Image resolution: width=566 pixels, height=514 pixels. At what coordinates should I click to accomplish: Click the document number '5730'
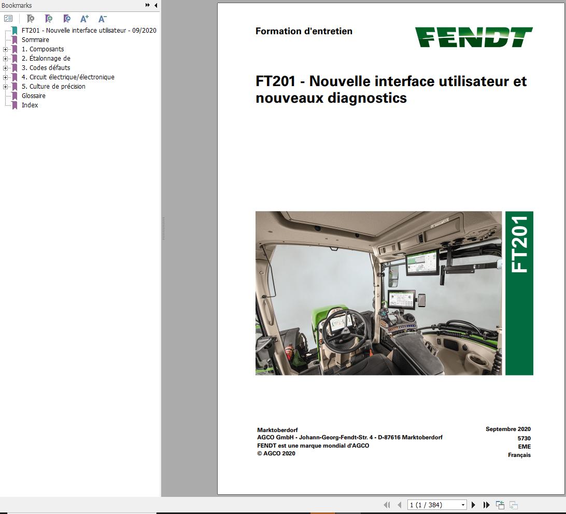[524, 438]
